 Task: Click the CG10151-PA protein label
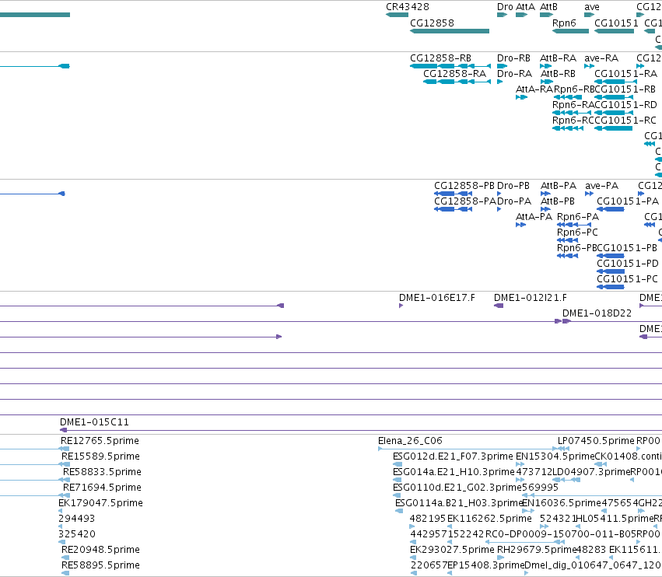pyautogui.click(x=628, y=201)
